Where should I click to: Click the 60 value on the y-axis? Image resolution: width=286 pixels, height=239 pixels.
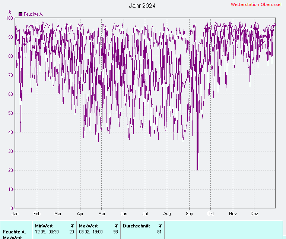[x=10, y=94]
